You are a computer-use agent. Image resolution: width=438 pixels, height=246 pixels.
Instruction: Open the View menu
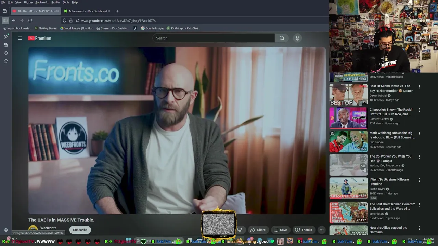click(x=18, y=2)
